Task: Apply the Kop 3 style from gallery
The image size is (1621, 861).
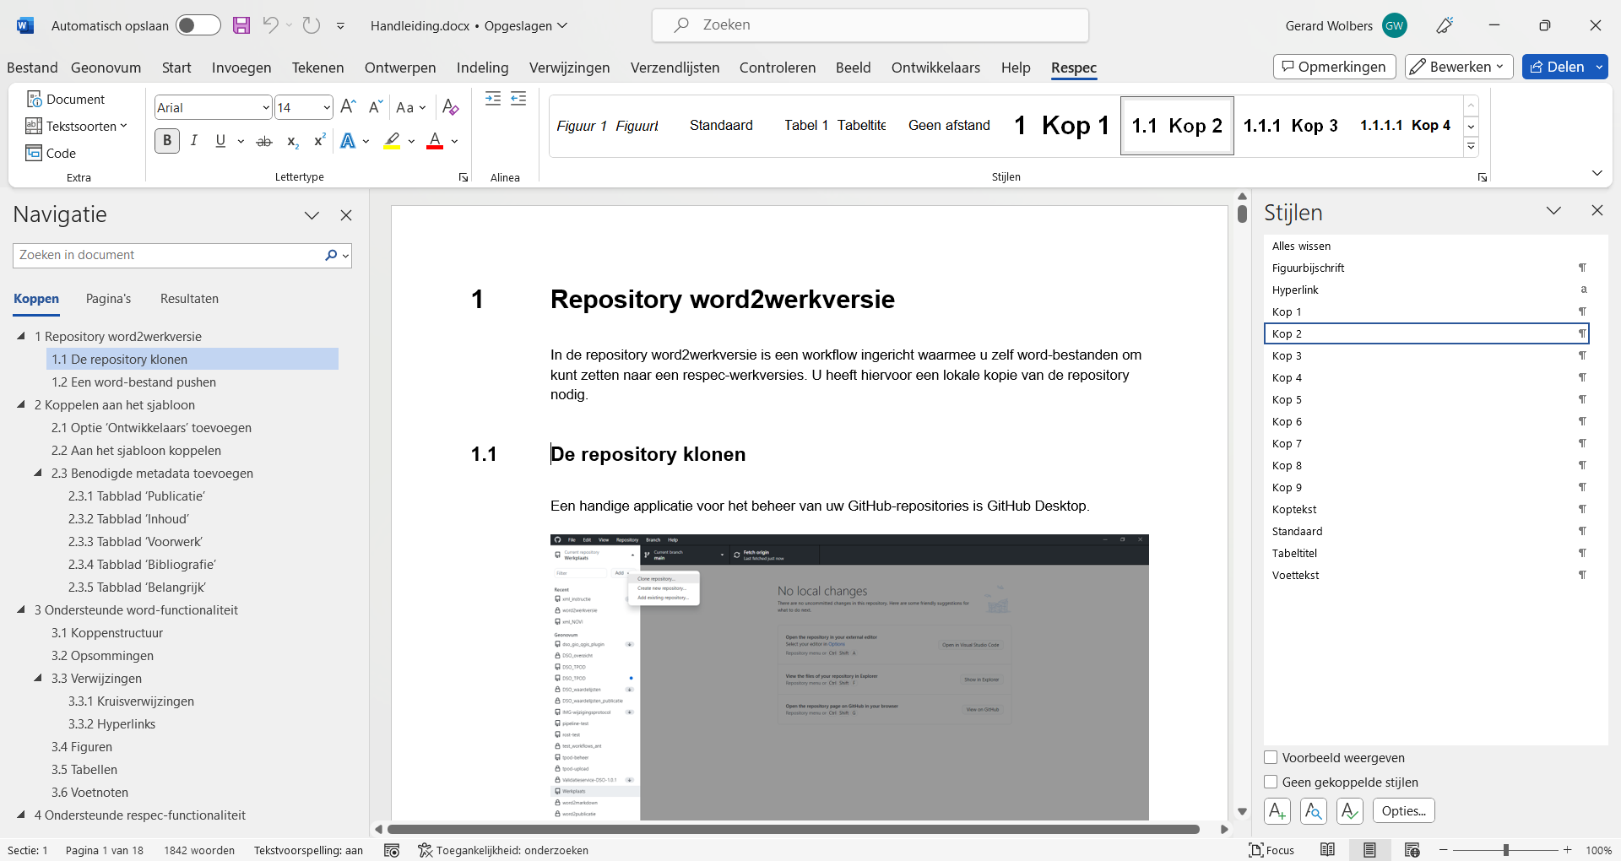Action: (x=1290, y=126)
